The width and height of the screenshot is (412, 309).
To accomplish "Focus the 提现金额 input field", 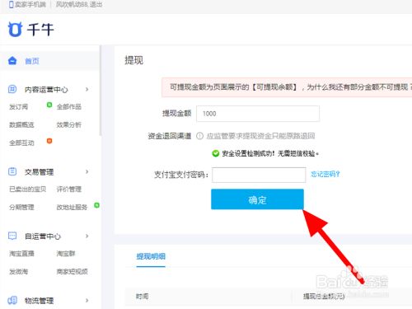I will (258, 114).
